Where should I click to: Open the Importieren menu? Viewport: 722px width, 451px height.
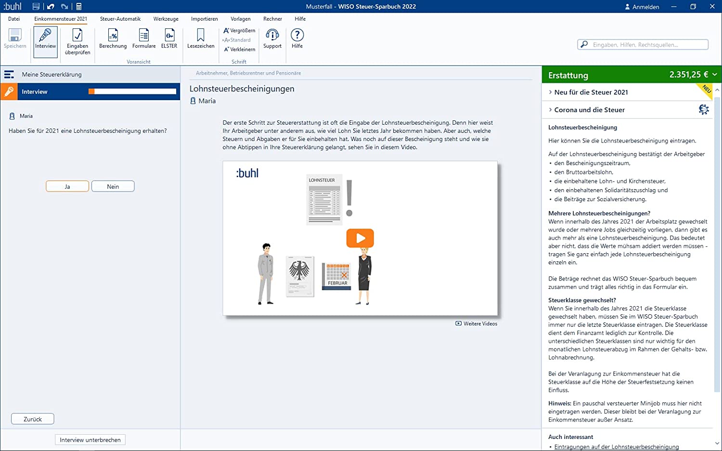[x=204, y=19]
